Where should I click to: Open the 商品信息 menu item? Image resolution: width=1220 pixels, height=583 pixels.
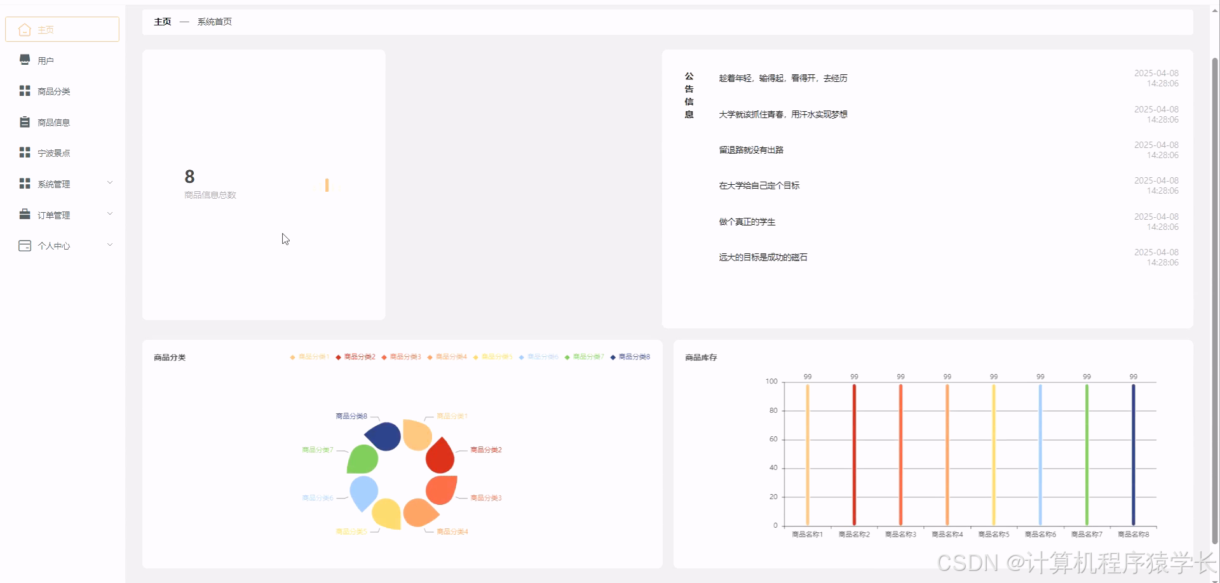click(x=62, y=123)
